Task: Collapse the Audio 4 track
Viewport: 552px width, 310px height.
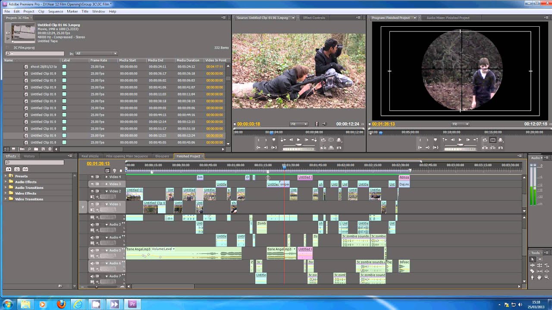Action: 107,237
